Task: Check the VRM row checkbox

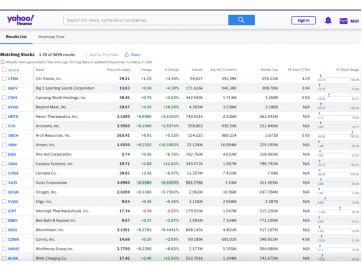Action: 4,145
